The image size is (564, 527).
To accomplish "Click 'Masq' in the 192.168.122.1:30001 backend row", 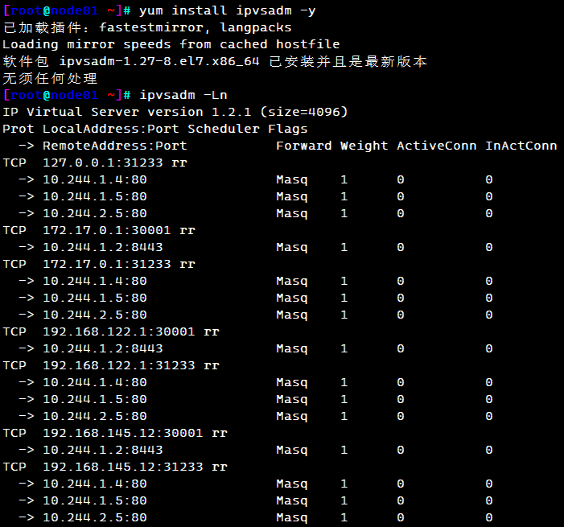I will pyautogui.click(x=292, y=348).
